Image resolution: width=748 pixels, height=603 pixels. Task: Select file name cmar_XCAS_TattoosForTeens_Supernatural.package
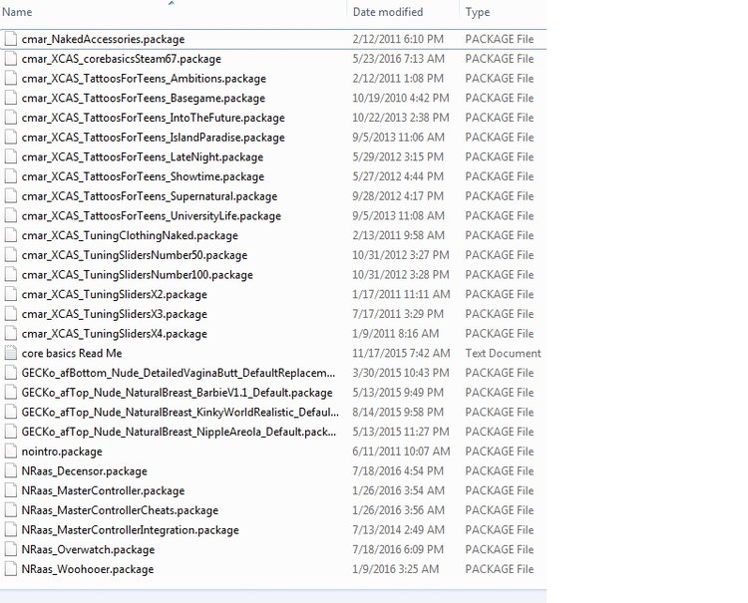pos(150,196)
